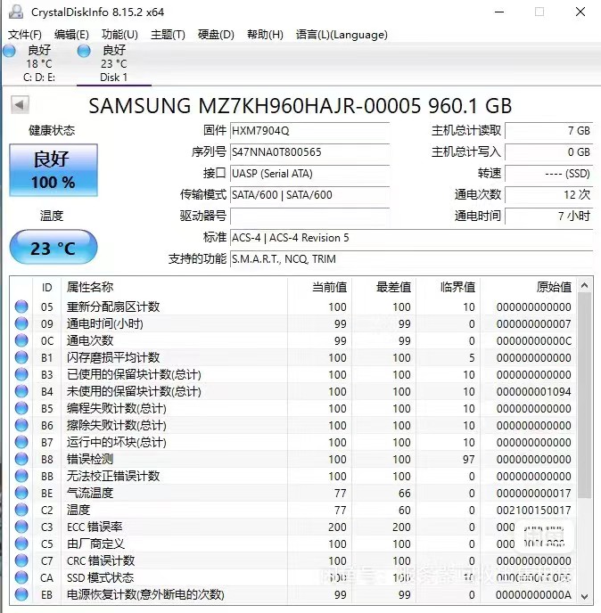The height and width of the screenshot is (613, 601).
Task: Open the 主题(T) menu
Action: coord(168,35)
